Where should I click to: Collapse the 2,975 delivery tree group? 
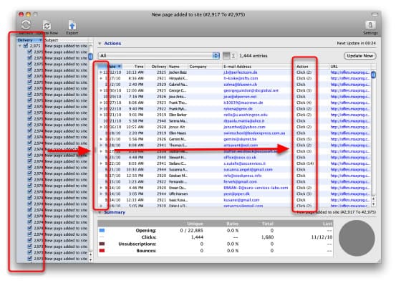(20, 46)
